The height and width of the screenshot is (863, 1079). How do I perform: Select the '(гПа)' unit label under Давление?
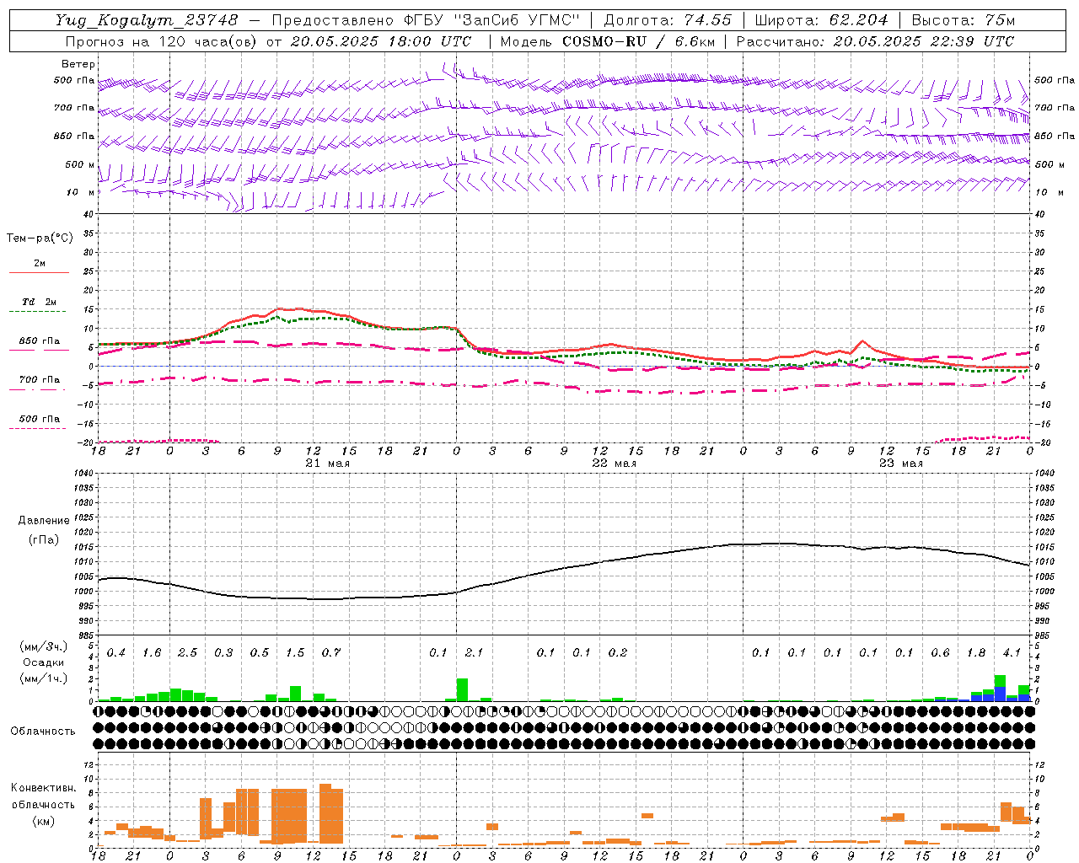44,540
